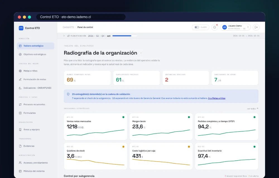
Task: Click the planning cycle icon next to Planificación
Action: click(68, 36)
